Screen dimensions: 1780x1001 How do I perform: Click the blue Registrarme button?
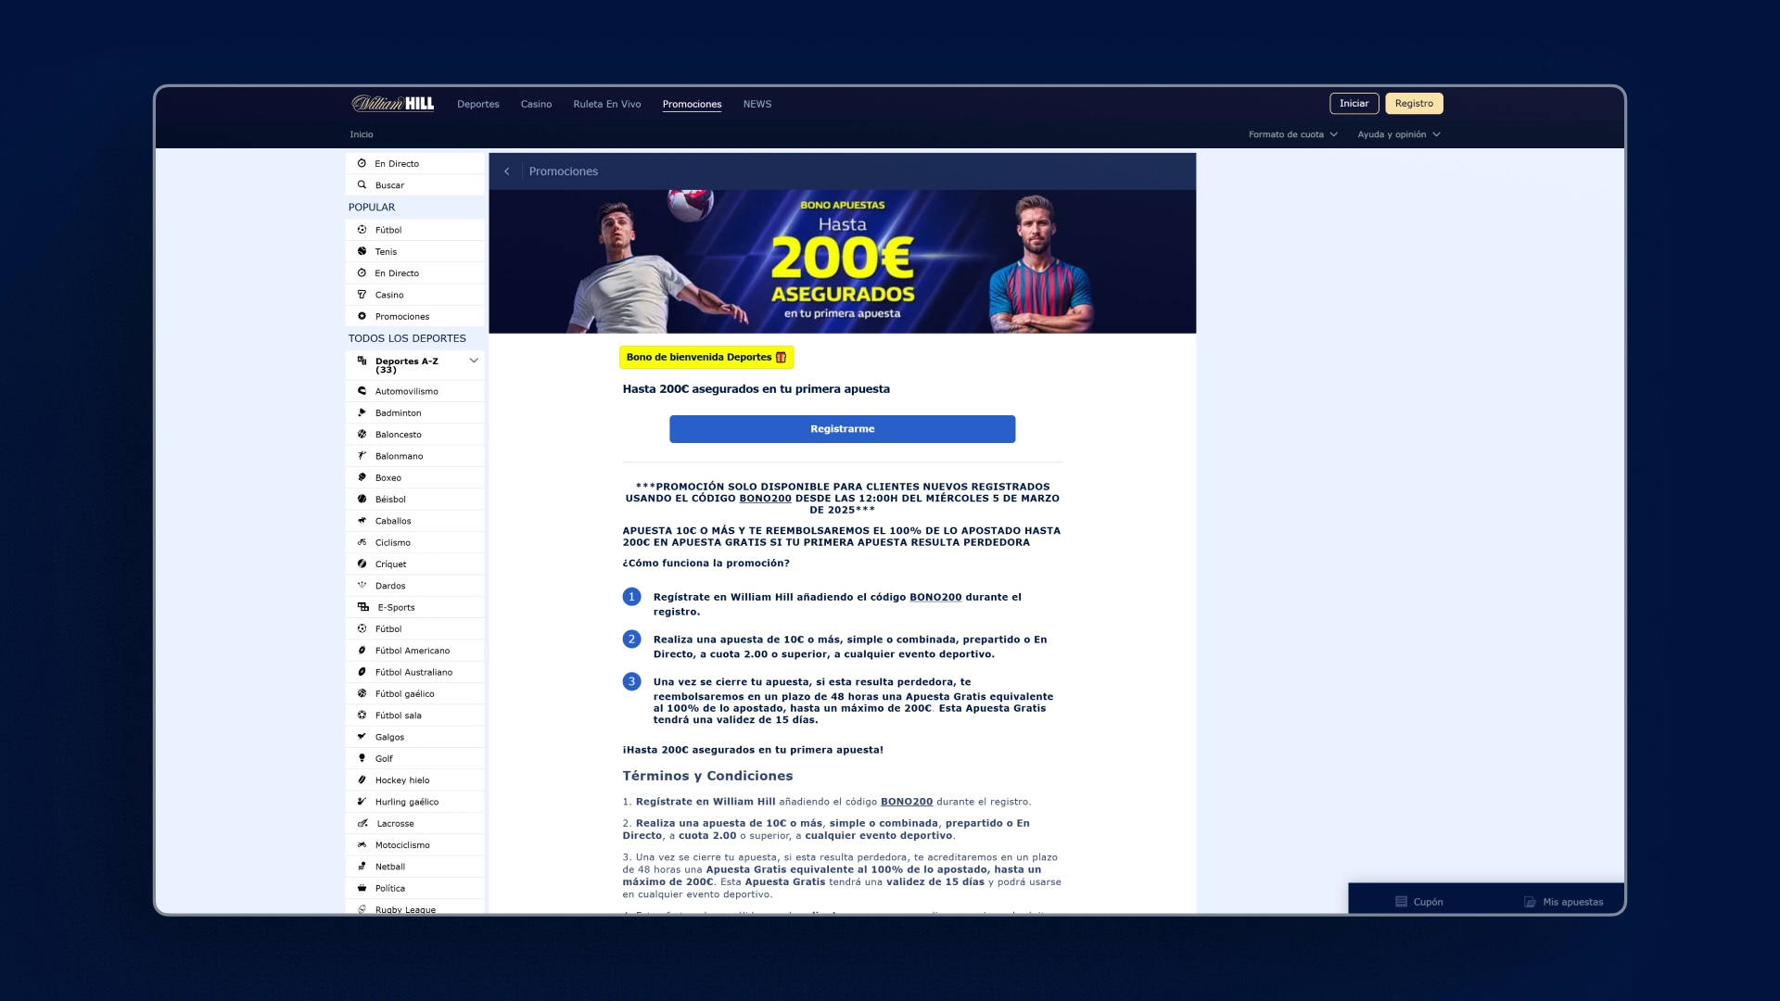click(x=842, y=429)
